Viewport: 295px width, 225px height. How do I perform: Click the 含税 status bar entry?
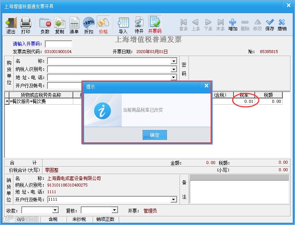click(x=53, y=219)
